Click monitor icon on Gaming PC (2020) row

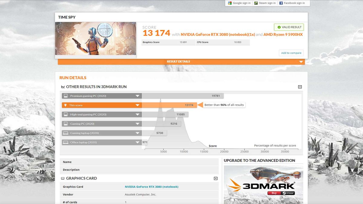click(x=65, y=124)
